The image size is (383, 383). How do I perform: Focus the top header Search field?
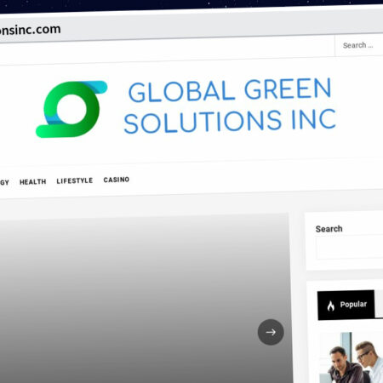click(359, 45)
